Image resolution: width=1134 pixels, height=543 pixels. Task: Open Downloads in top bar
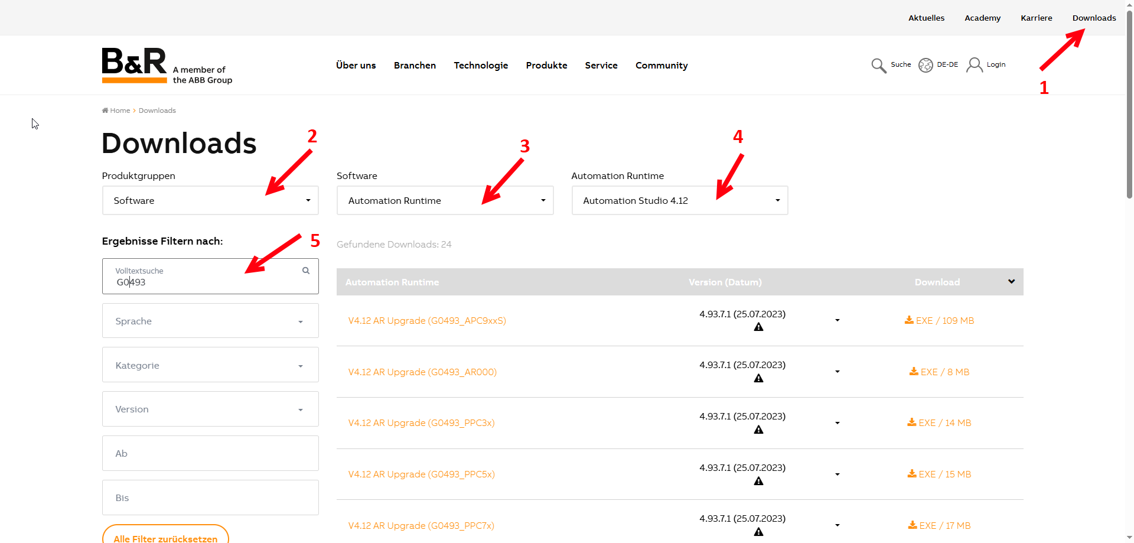coord(1094,18)
